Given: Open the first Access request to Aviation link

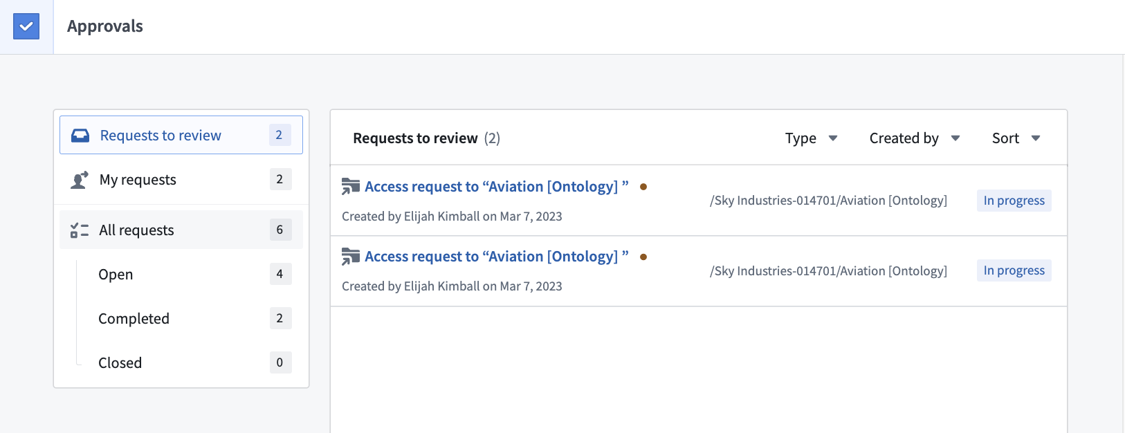Looking at the screenshot, I should (497, 187).
